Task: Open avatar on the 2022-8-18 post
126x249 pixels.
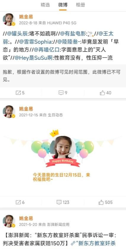Action: pos(9,20)
